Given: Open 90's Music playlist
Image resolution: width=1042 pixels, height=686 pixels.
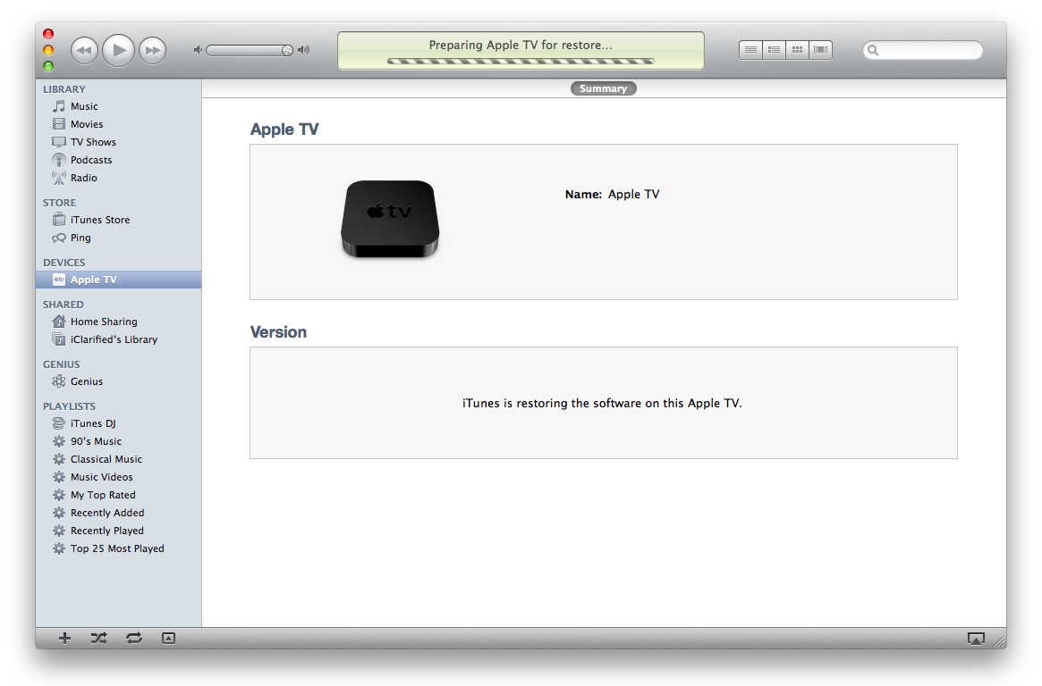Looking at the screenshot, I should (118, 441).
